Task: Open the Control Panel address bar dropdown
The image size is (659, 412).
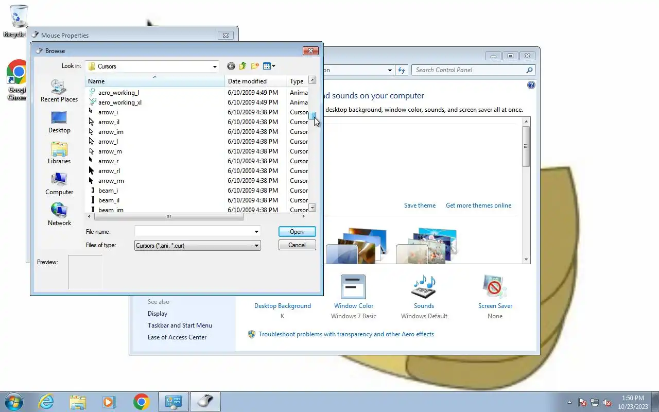Action: pos(390,70)
